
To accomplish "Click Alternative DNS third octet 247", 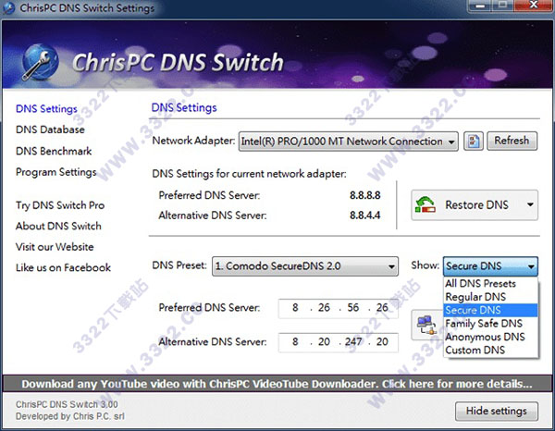I will coord(353,342).
